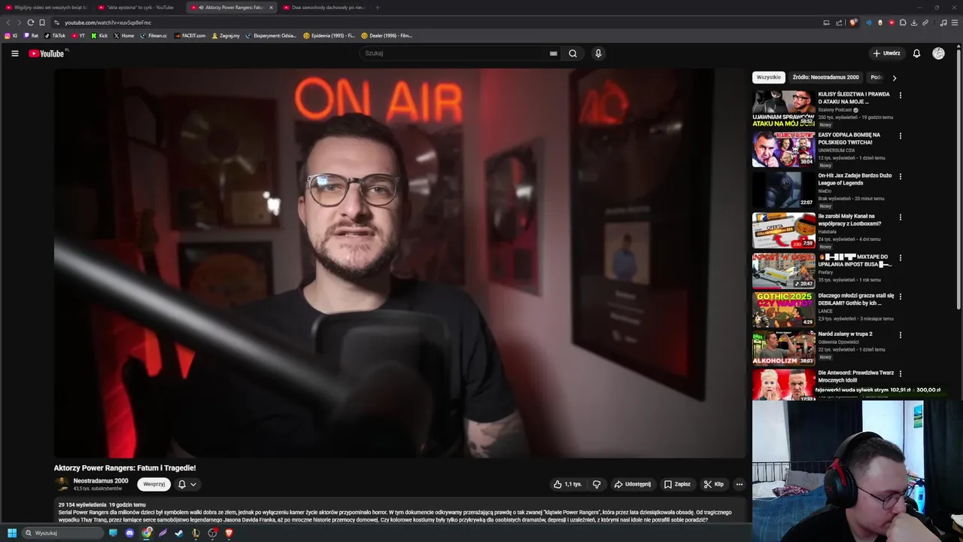Image resolution: width=963 pixels, height=542 pixels.
Task: Go back in browser history
Action: tap(8, 23)
